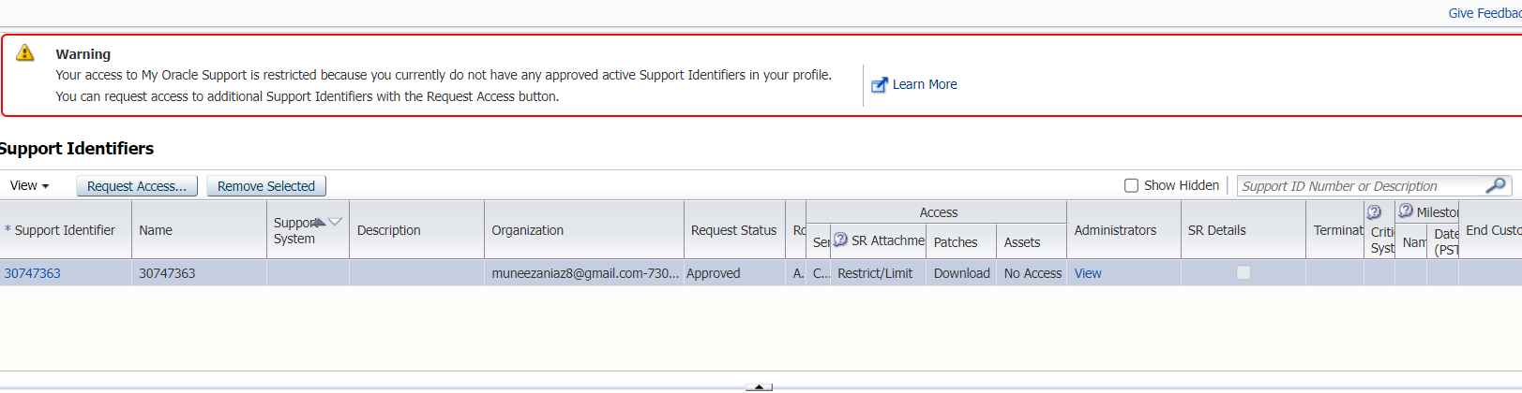The width and height of the screenshot is (1522, 393).
Task: Select the No Access assets cell
Action: (1032, 273)
